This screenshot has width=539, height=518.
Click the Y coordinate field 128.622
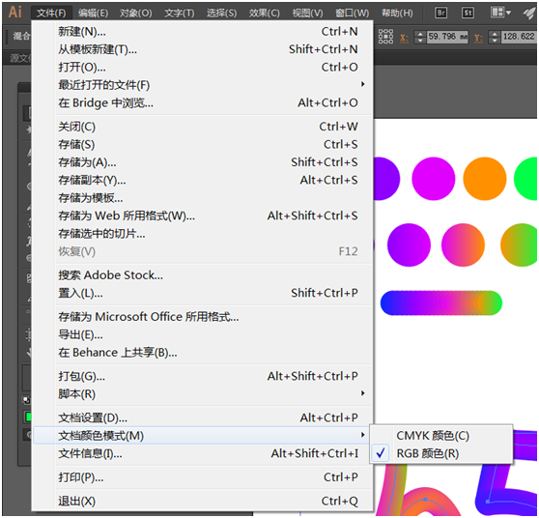(x=519, y=37)
